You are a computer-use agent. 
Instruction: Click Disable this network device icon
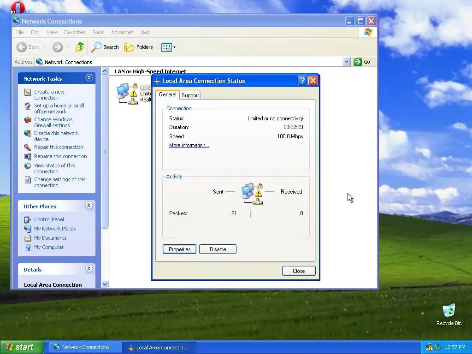tap(27, 133)
